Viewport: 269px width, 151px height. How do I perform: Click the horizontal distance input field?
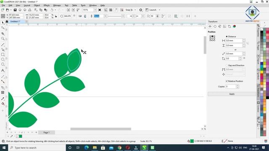(x=234, y=41)
